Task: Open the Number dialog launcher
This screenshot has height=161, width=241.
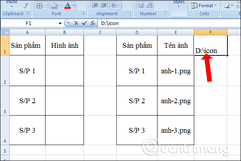Action: tap(166, 13)
